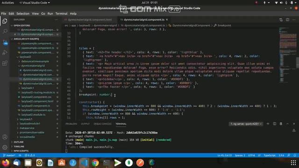Split the editor to the right
The width and height of the screenshot is (299, 168).
tap(287, 20)
